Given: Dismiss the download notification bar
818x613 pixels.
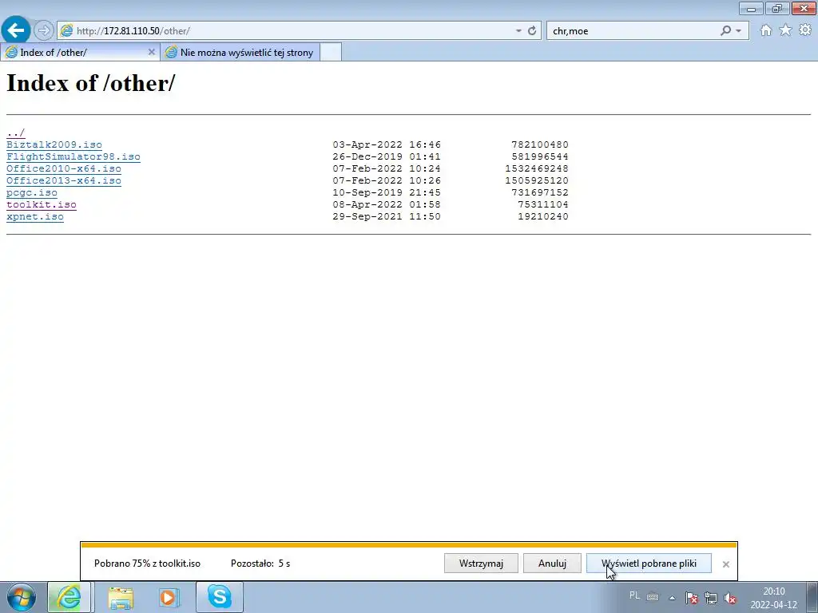Looking at the screenshot, I should (725, 564).
